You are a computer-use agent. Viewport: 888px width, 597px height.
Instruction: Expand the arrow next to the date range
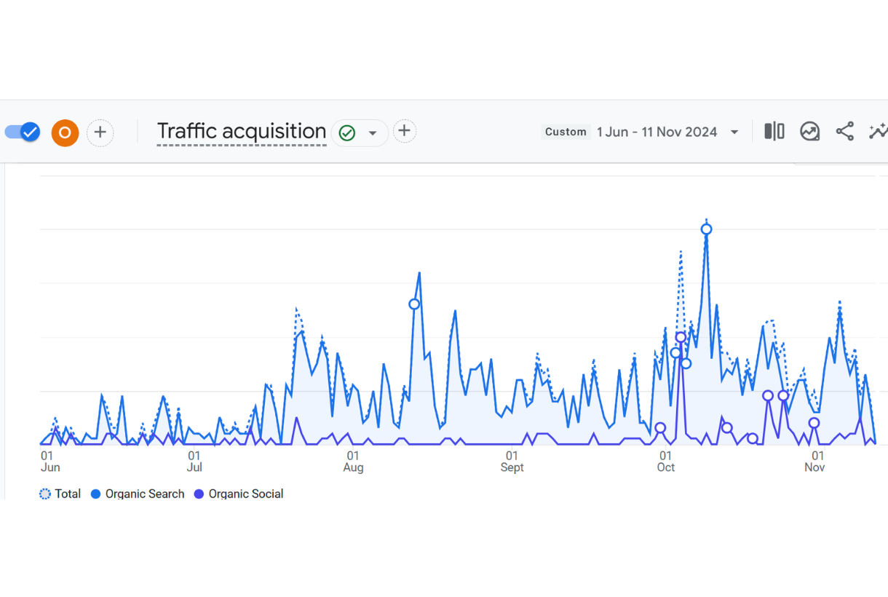(x=734, y=132)
